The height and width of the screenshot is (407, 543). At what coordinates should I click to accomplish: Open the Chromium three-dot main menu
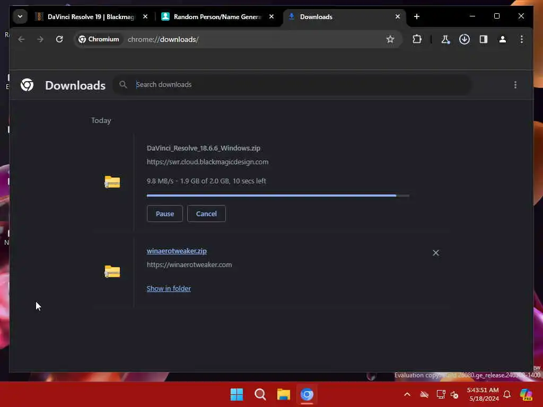pos(522,39)
